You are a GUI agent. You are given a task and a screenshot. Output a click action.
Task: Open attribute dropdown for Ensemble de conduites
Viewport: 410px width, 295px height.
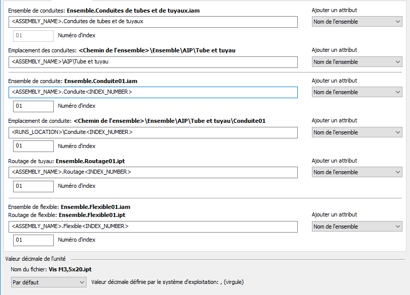357,22
